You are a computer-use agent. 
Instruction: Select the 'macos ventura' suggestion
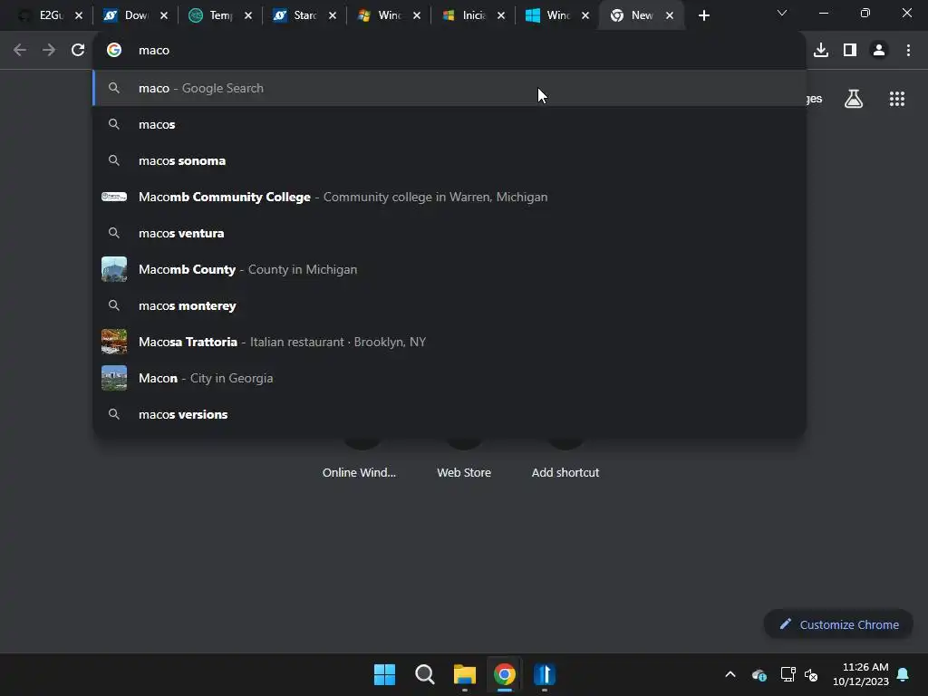click(x=449, y=233)
